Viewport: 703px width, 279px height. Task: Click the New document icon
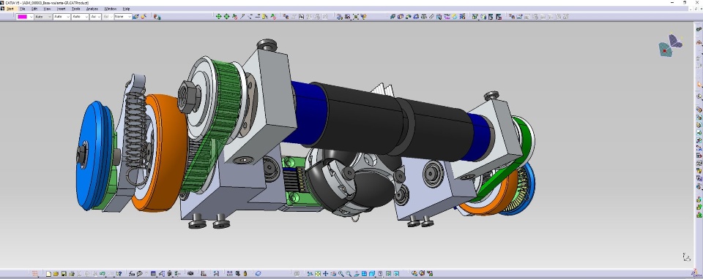[48, 274]
